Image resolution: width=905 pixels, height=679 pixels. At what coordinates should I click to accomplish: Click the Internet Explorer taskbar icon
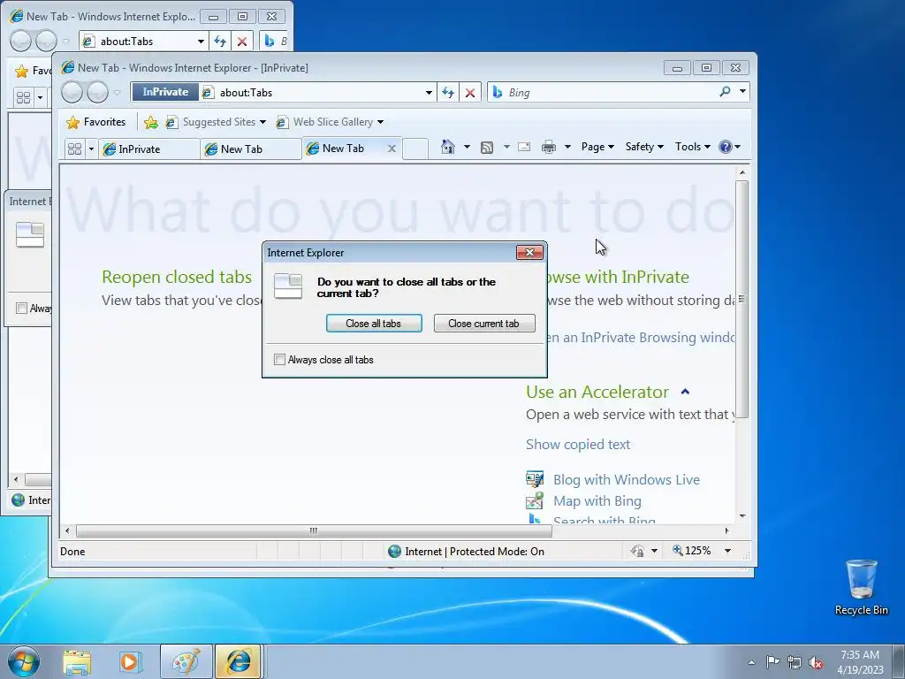[239, 661]
